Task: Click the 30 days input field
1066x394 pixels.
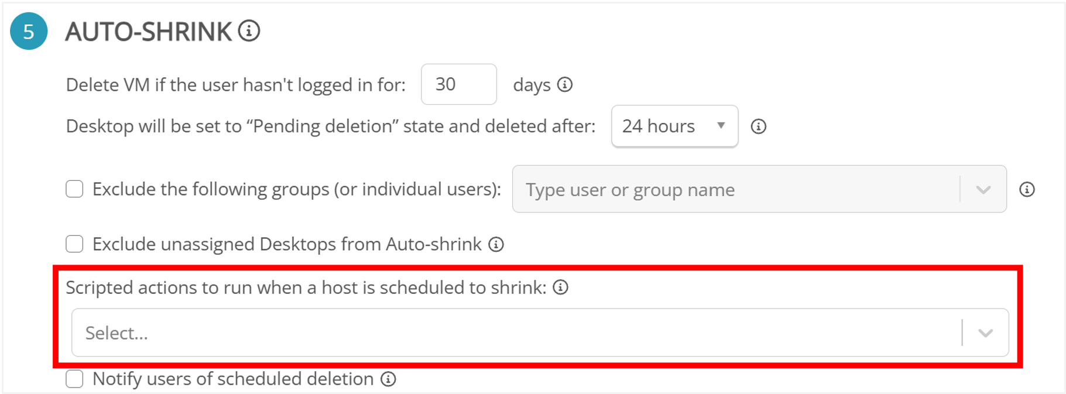Action: click(458, 85)
